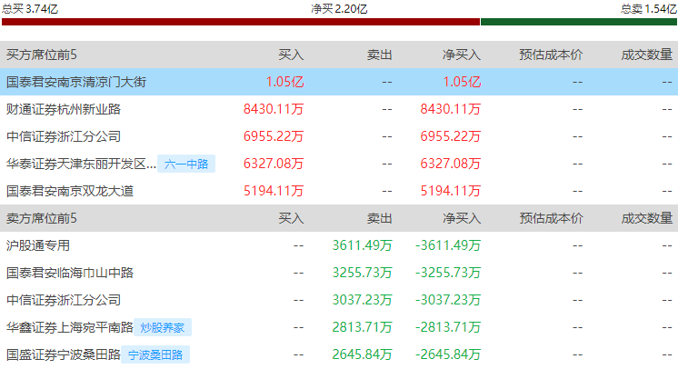The width and height of the screenshot is (678, 369).
Task: Click the 宁波桑田路 tag label
Action: [155, 354]
